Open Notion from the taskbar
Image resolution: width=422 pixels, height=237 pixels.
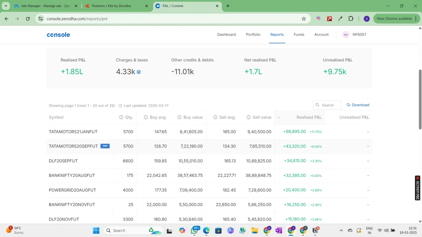[315, 230]
